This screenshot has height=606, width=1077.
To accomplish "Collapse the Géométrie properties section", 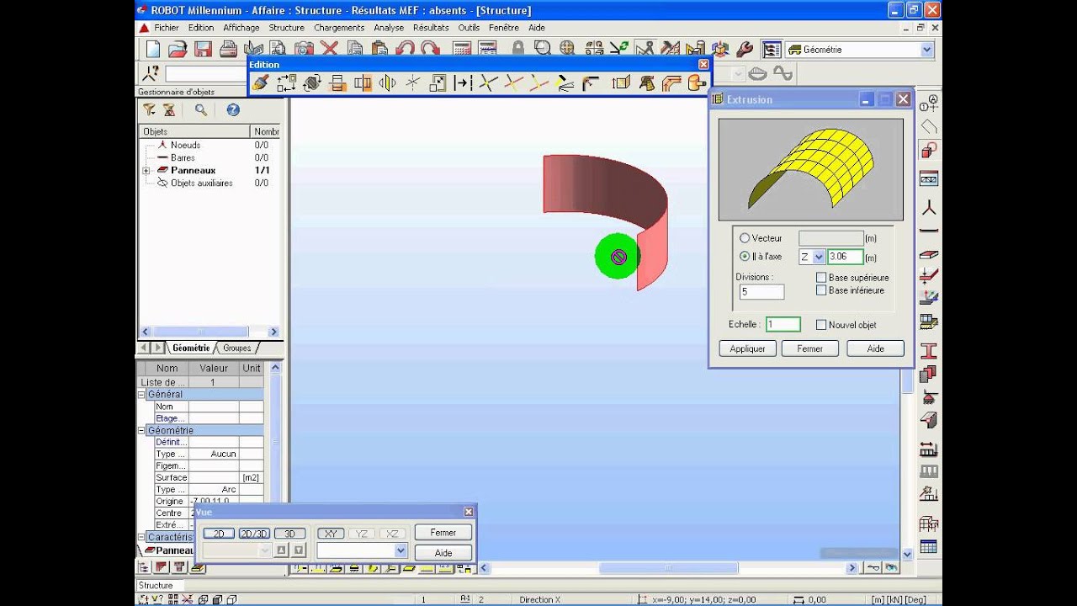I will click(x=141, y=430).
